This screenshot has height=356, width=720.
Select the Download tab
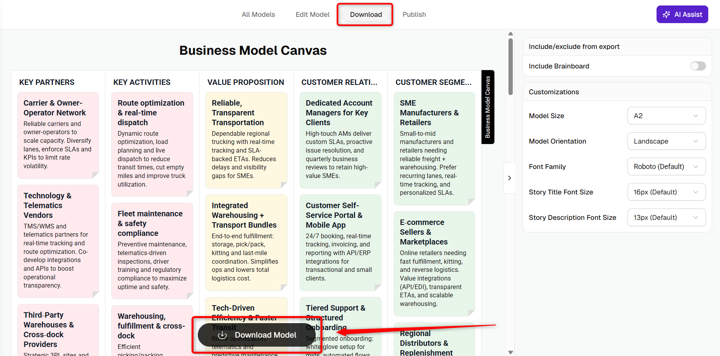point(366,14)
